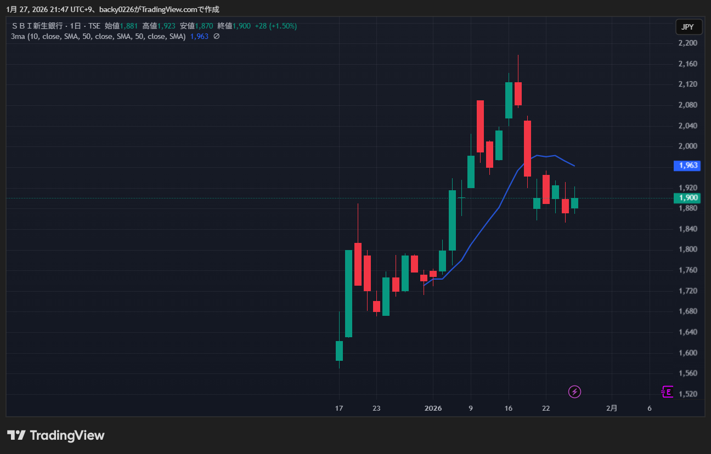Click the purple lightning bolt event icon
711x454 pixels.
coord(574,391)
